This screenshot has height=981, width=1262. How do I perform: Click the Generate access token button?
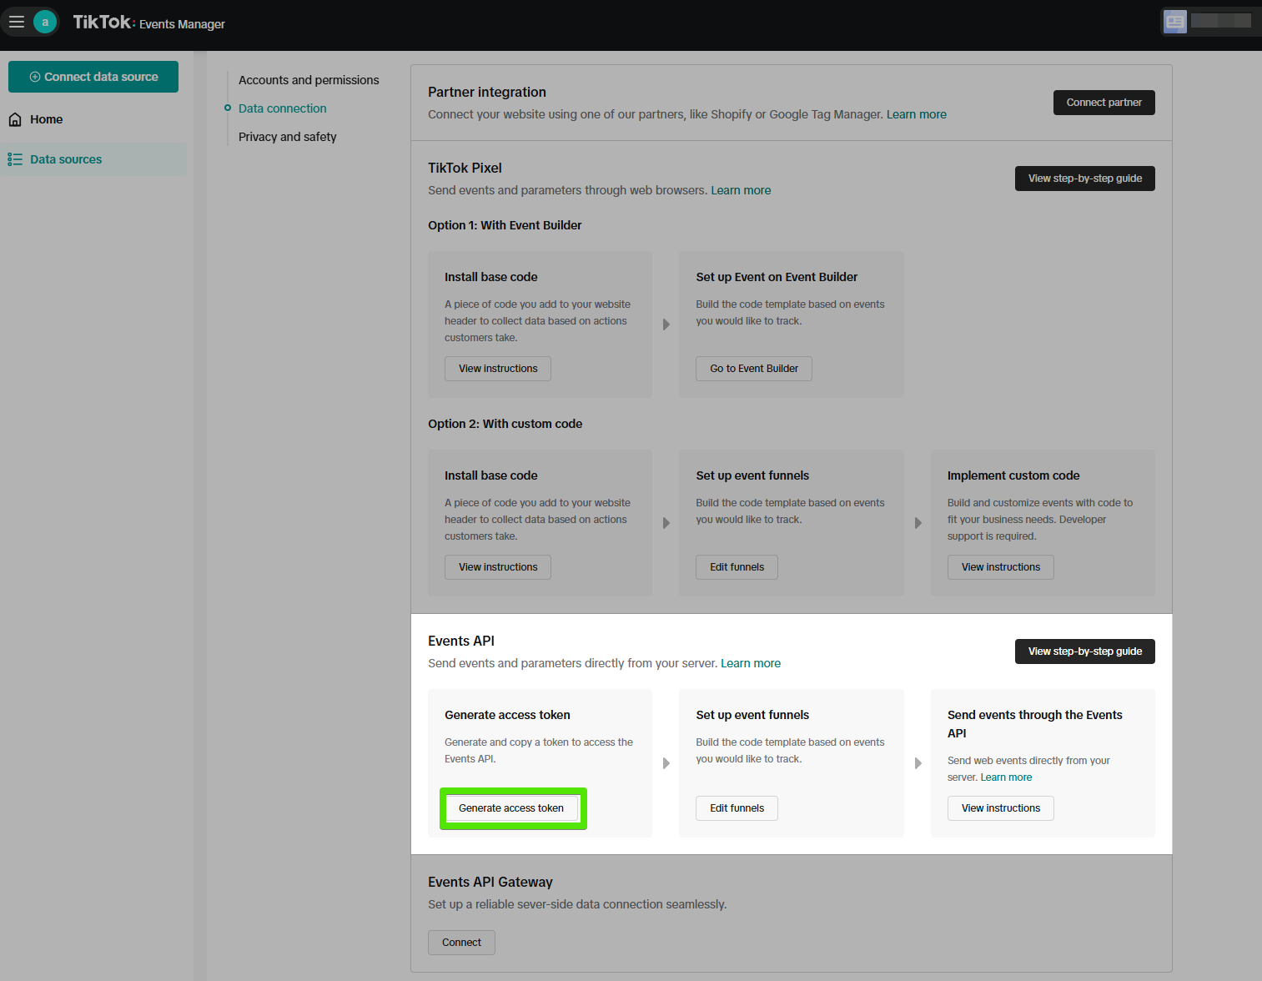(511, 808)
